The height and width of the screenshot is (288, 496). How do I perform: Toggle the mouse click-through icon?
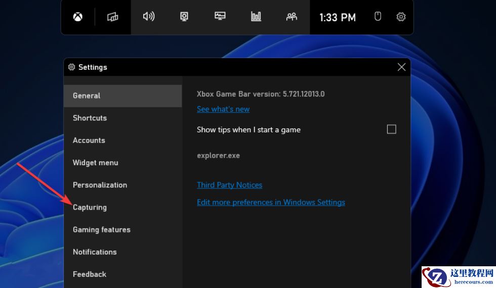tap(378, 16)
